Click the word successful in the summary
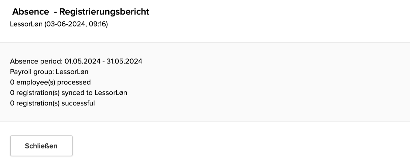Viewport: 410px width, 162px height. (78, 103)
